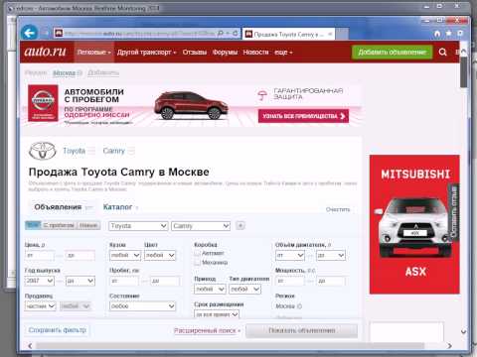Image resolution: width=477 pixels, height=357 pixels.
Task: Go back with the browser back arrow
Action: 29,33
